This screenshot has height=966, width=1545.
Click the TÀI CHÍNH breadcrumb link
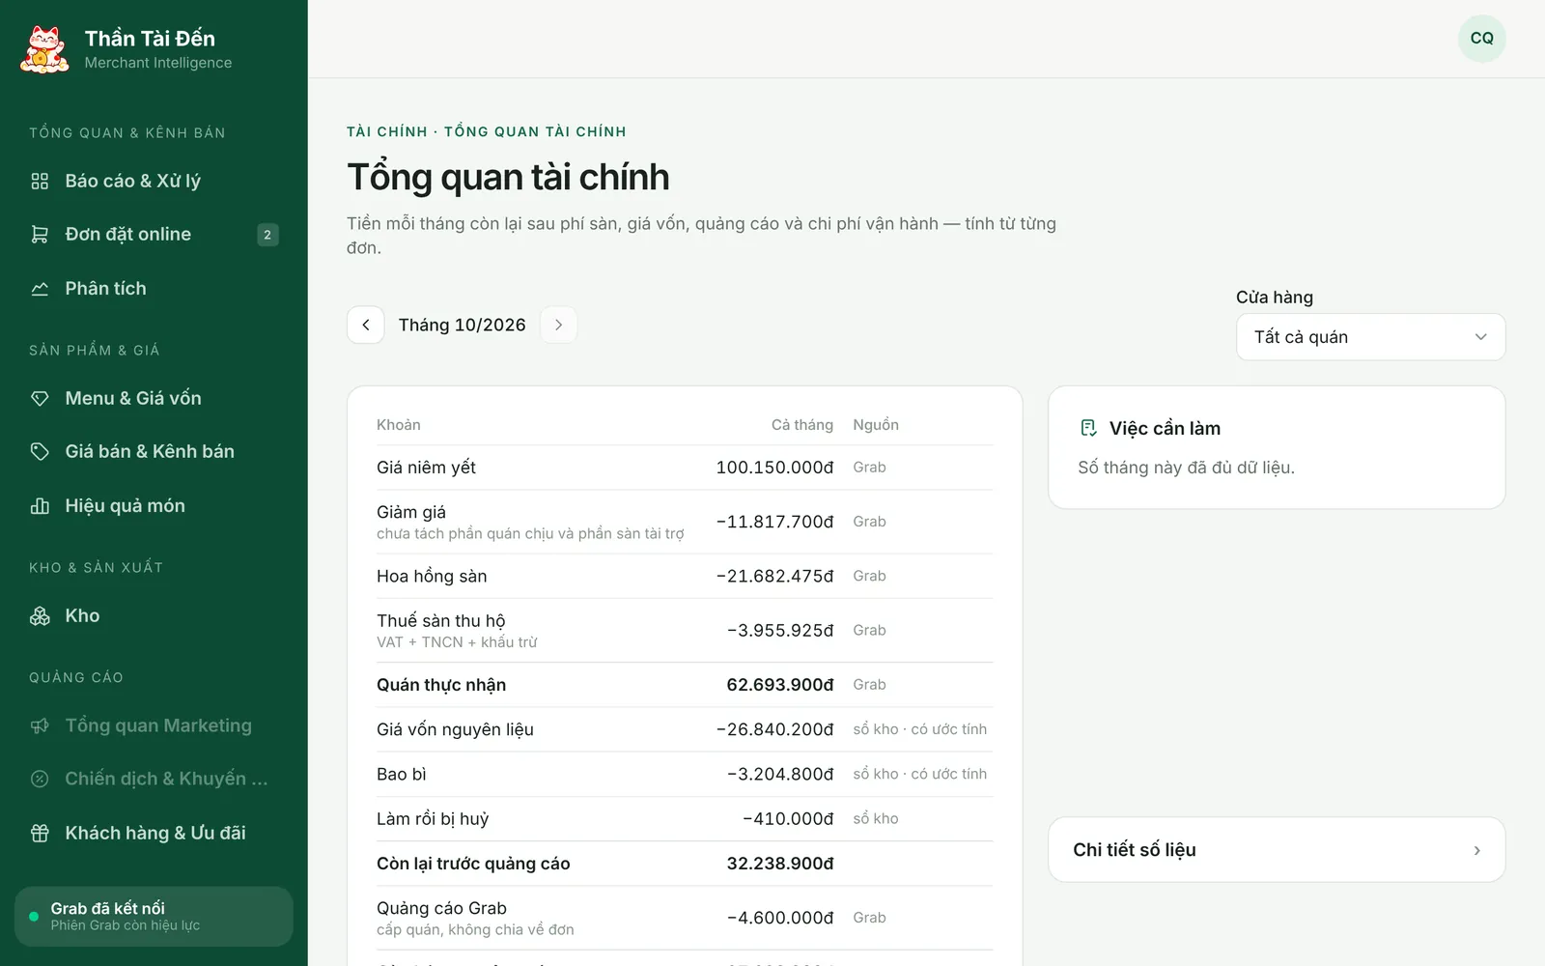(387, 131)
